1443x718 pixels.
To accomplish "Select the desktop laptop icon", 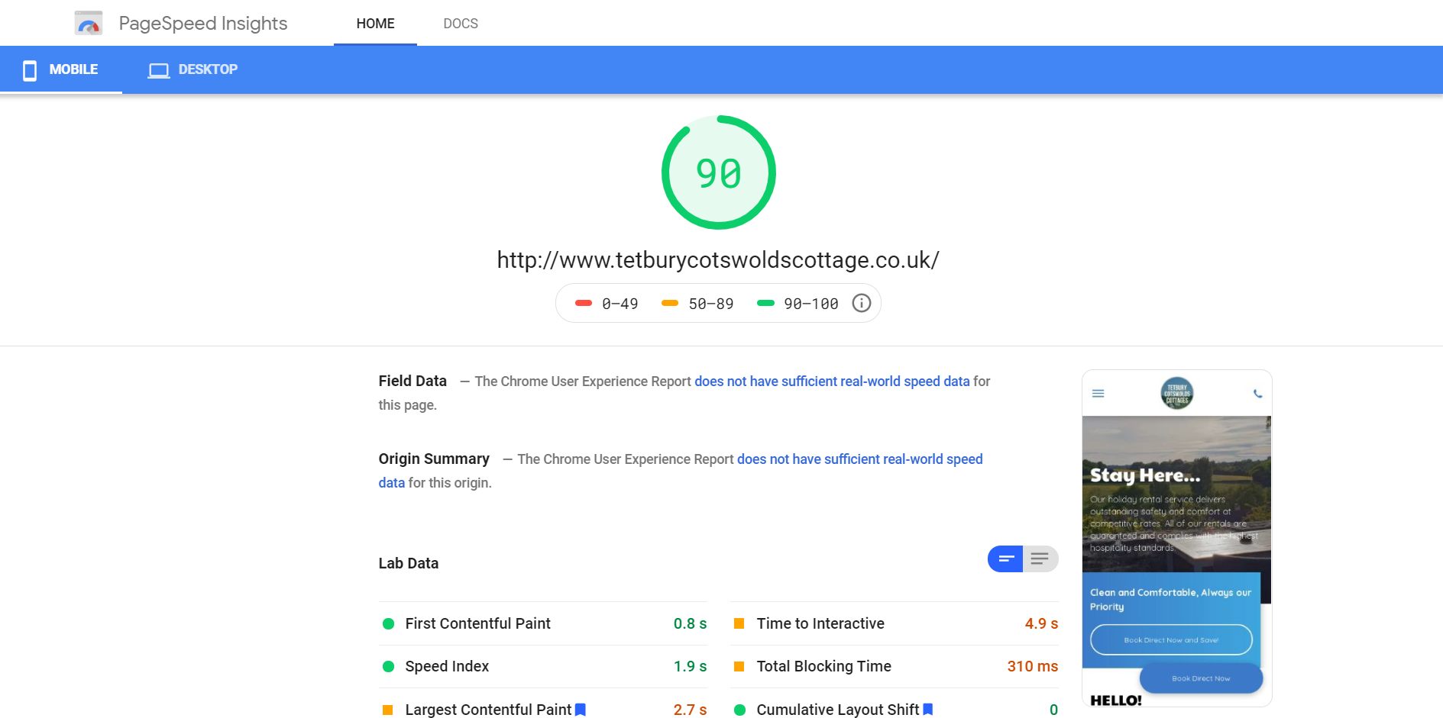I will point(159,70).
